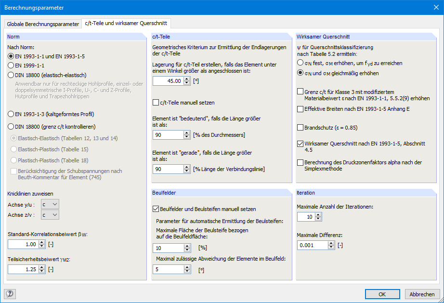Open the help via the question mark icon
This screenshot has height=303, width=444.
pyautogui.click(x=10, y=294)
